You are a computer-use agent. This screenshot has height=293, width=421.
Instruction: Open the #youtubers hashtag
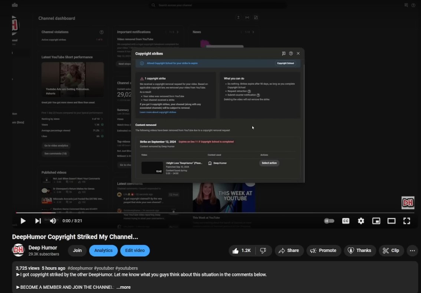click(x=126, y=268)
